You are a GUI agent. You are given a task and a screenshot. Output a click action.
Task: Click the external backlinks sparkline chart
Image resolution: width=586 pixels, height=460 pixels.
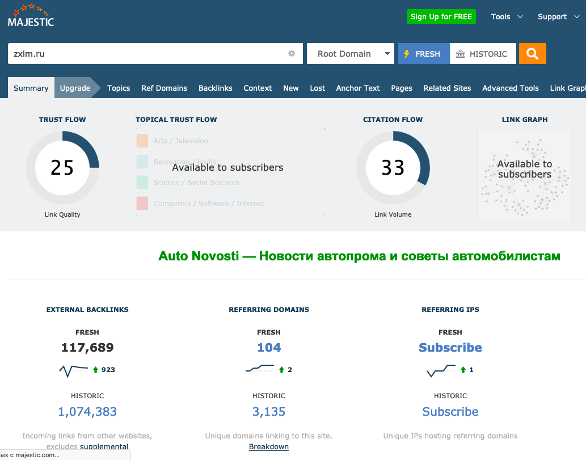coord(74,370)
